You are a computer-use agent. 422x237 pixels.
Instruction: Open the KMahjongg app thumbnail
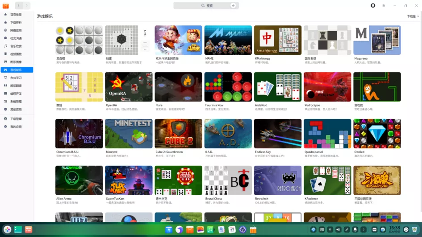click(278, 40)
